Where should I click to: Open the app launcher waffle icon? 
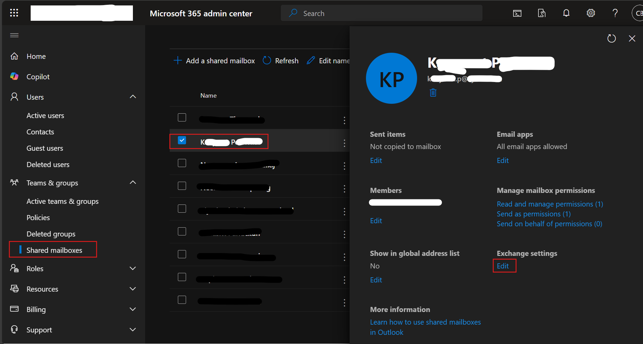point(14,13)
